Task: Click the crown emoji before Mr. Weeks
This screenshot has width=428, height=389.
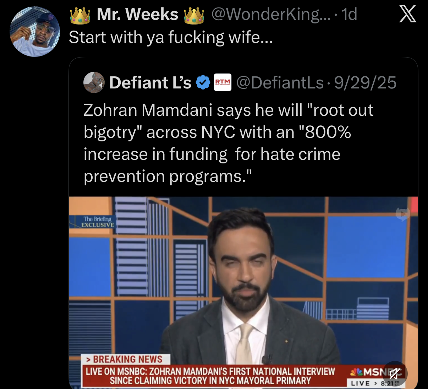Action: pos(80,15)
